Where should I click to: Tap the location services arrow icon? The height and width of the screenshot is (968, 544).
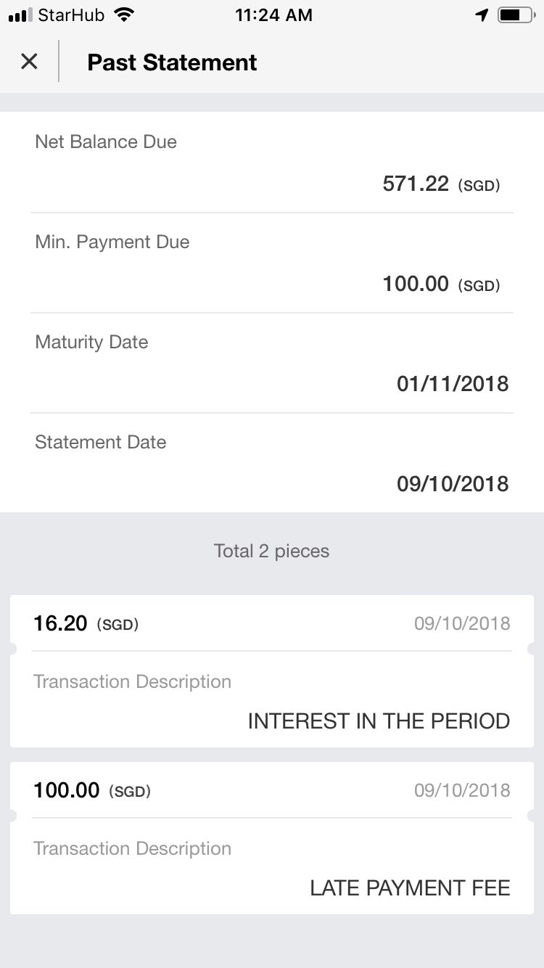point(482,15)
